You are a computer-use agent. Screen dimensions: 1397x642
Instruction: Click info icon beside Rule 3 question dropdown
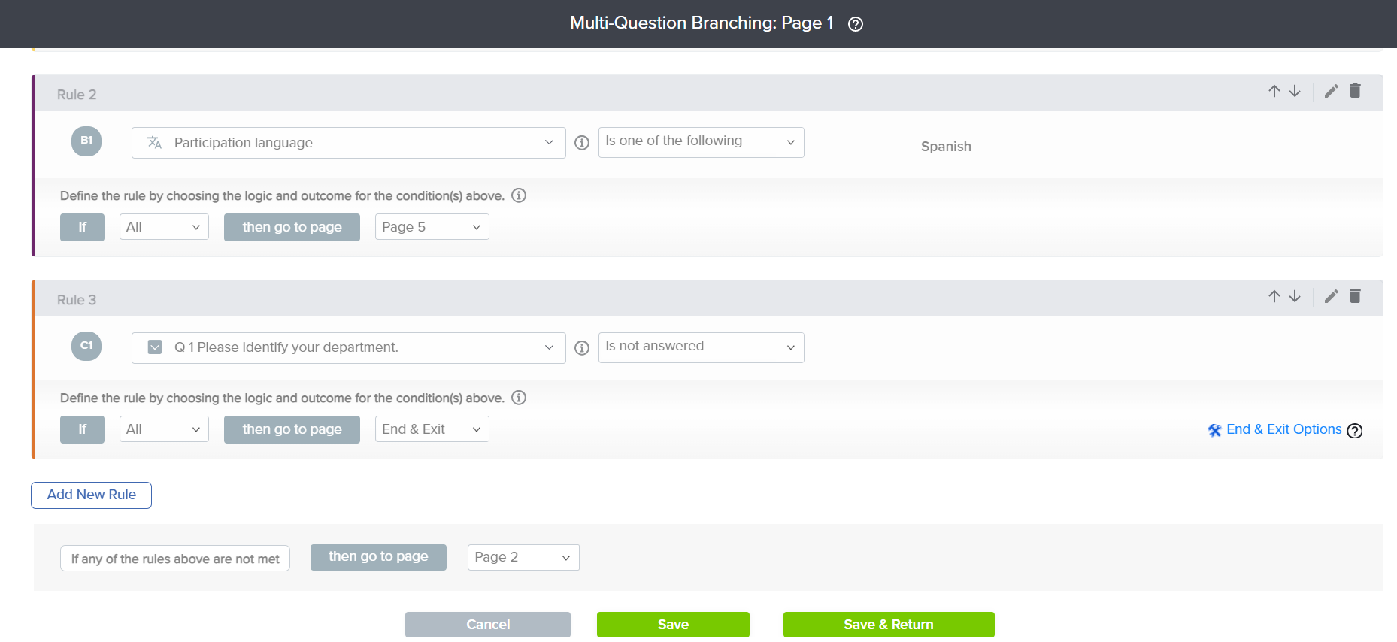pyautogui.click(x=581, y=348)
